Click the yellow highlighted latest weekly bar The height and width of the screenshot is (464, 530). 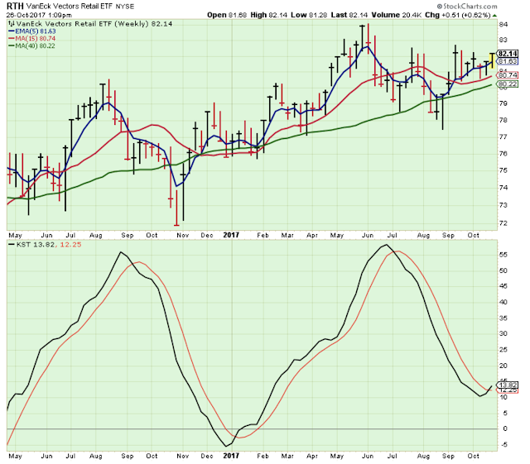492,60
